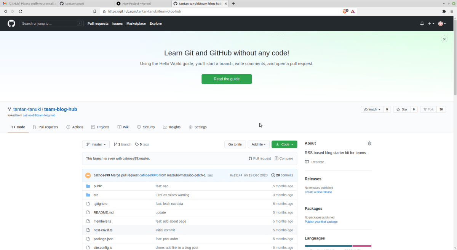Image resolution: width=457 pixels, height=250 pixels.
Task: Open Issues in top navigation
Action: click(x=117, y=24)
